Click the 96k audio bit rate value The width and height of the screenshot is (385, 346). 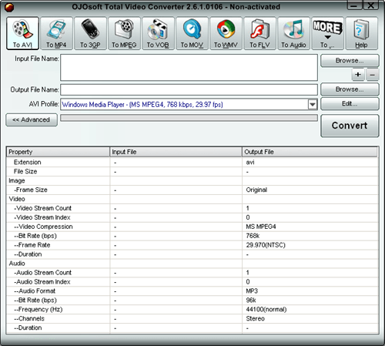[251, 301]
